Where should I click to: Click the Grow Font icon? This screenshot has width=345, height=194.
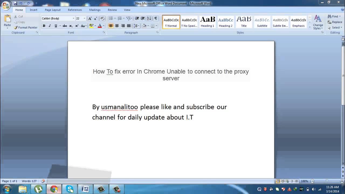90,18
